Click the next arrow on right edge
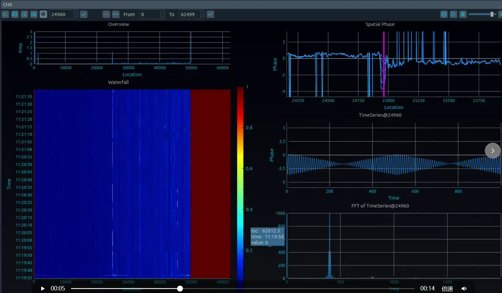This screenshot has height=293, width=502. click(x=492, y=151)
